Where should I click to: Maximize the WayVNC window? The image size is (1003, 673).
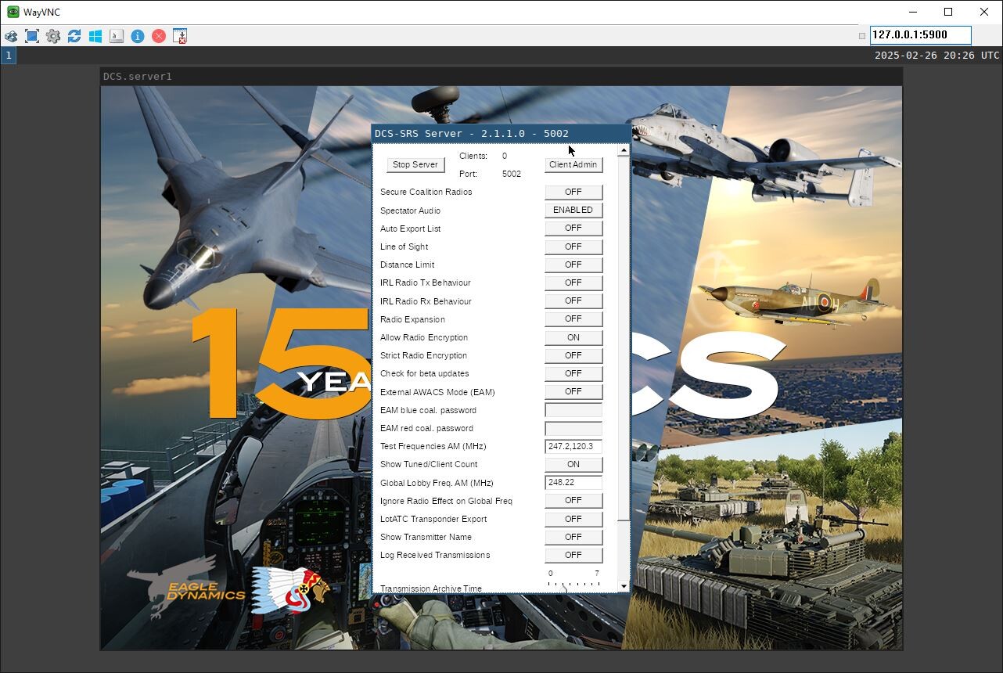click(948, 12)
